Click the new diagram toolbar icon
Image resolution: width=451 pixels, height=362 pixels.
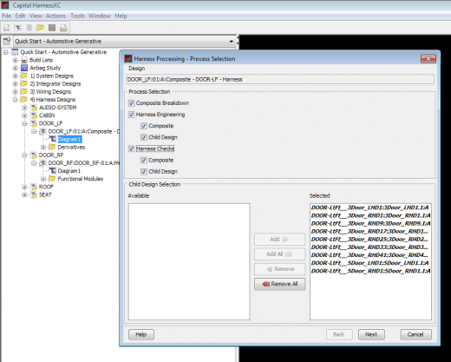[18, 28]
